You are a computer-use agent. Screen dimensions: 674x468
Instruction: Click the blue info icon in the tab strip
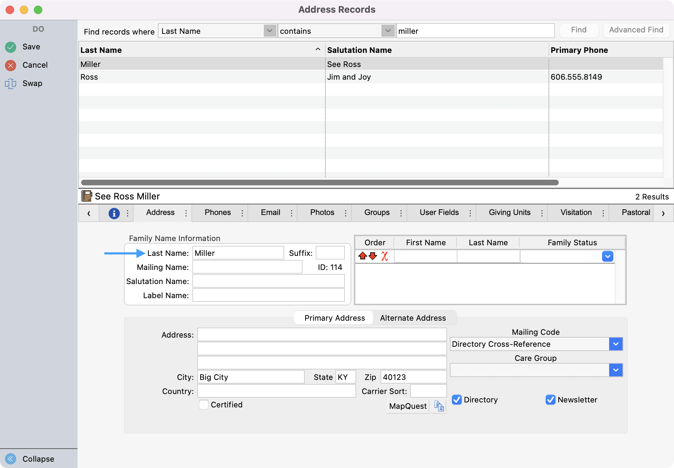click(x=114, y=213)
